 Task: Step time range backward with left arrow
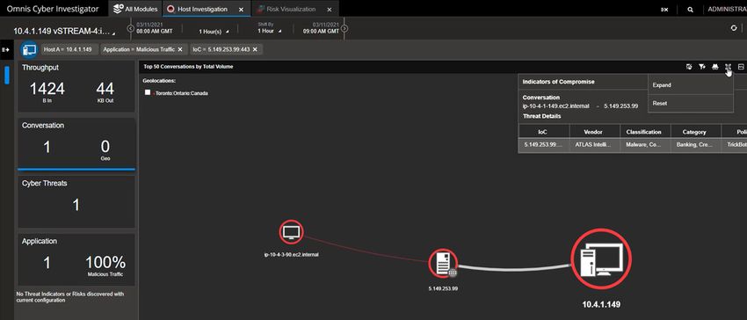click(131, 29)
